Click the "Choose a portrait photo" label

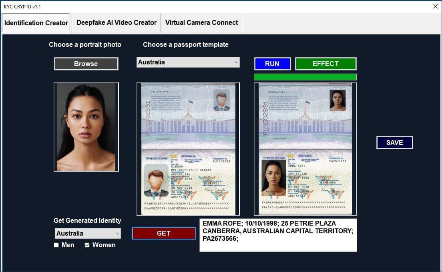[x=85, y=44]
